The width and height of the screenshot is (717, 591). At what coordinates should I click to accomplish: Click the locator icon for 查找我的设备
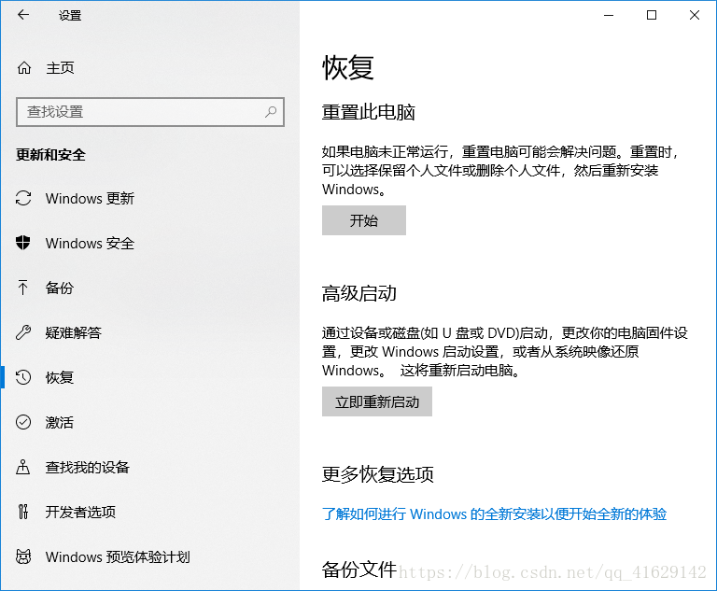(22, 467)
